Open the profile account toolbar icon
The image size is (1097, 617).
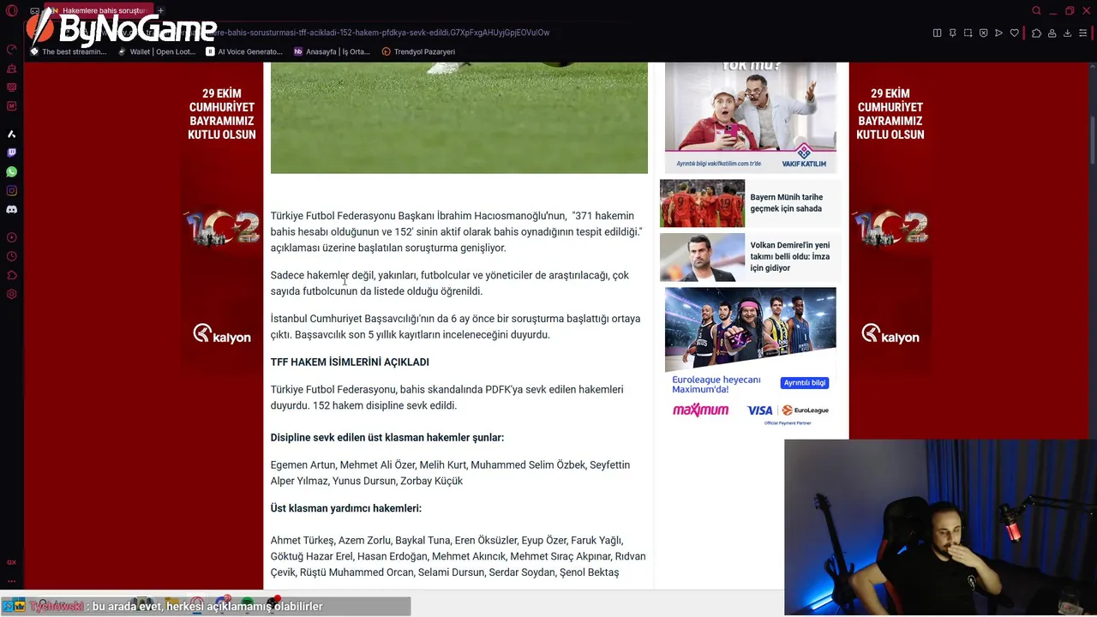(1052, 33)
